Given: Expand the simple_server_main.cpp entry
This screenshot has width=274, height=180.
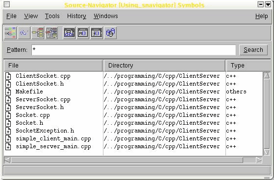Looking at the screenshot, I should click(x=8, y=147).
